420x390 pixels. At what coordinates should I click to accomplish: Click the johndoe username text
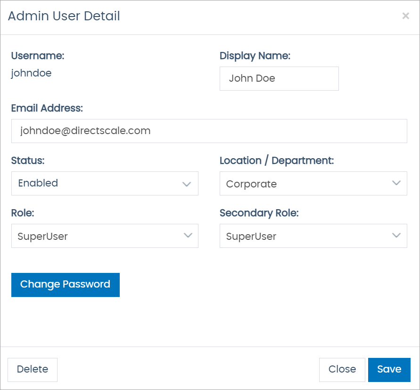click(31, 73)
